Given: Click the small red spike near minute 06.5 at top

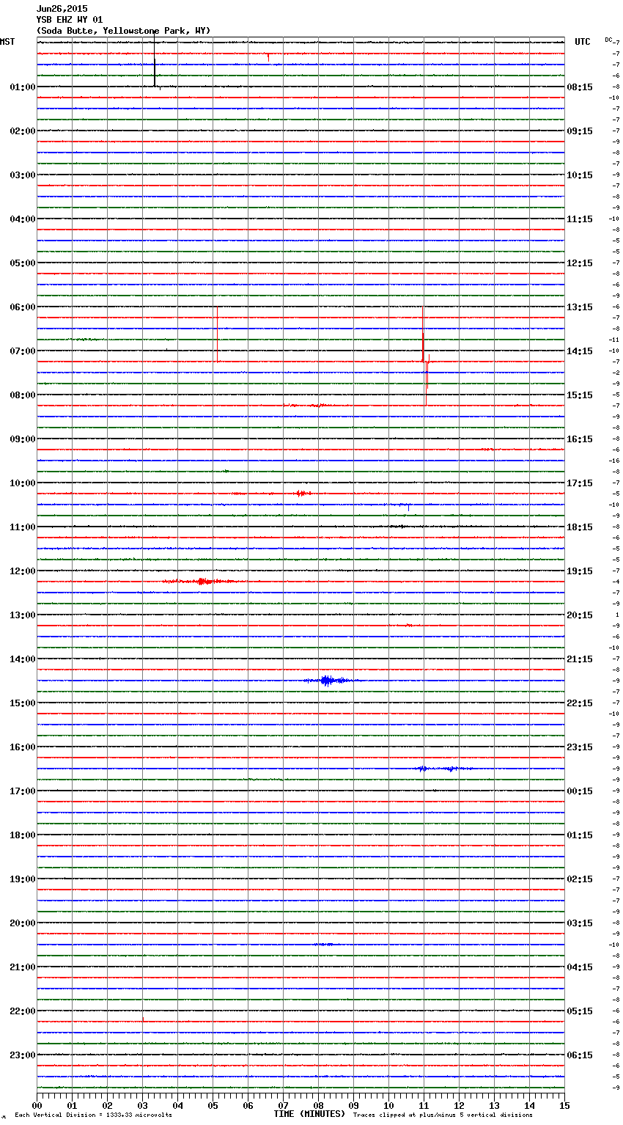Looking at the screenshot, I should coord(268,57).
